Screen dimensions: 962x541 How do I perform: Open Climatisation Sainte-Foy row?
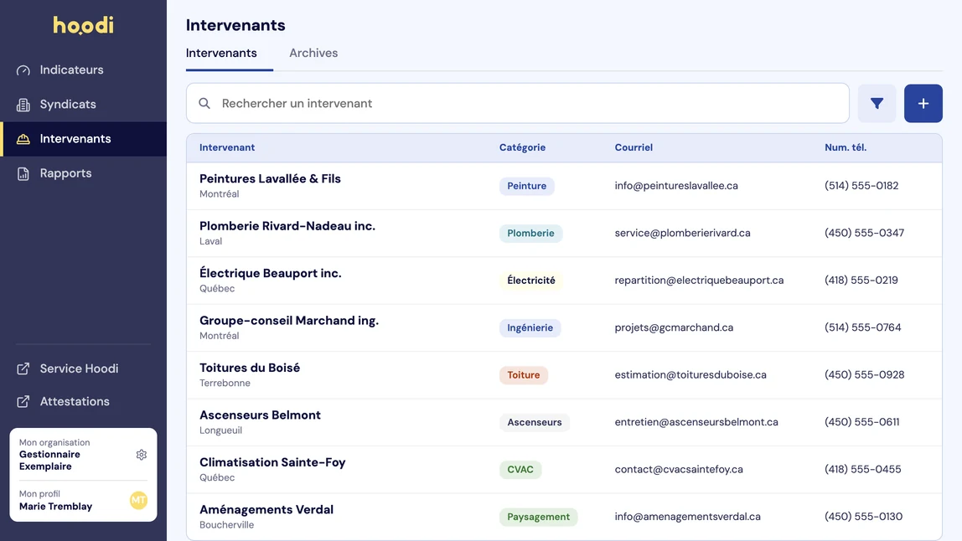(565, 469)
